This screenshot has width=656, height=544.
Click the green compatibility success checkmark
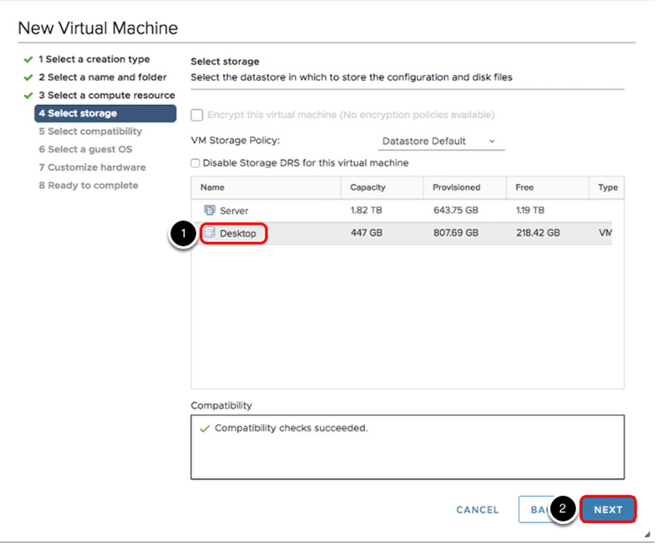coord(205,429)
